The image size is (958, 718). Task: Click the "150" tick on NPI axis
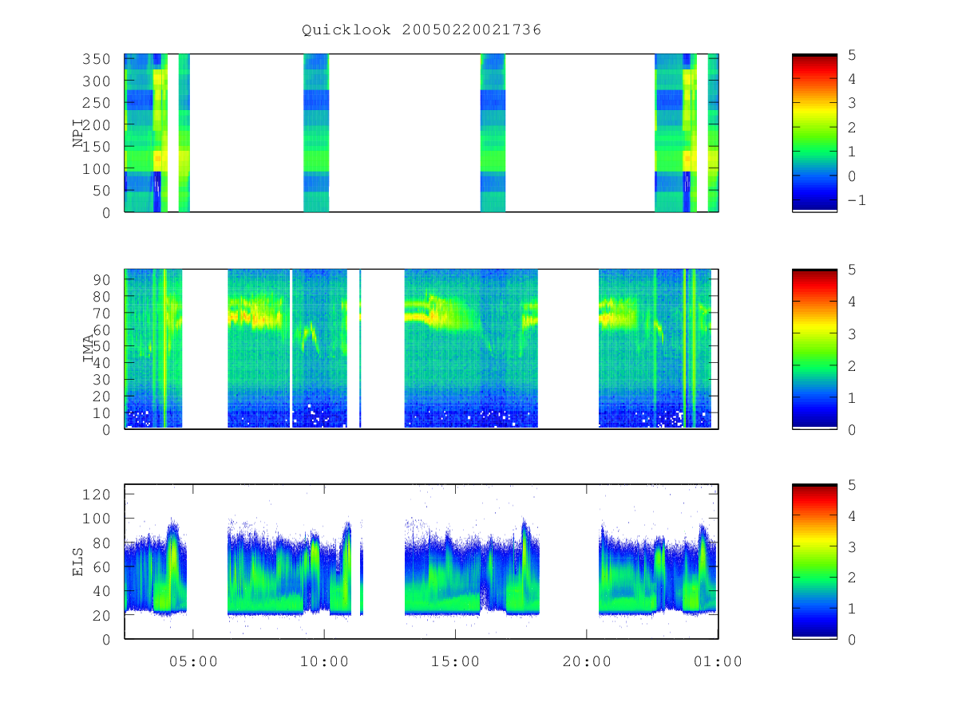(x=97, y=147)
